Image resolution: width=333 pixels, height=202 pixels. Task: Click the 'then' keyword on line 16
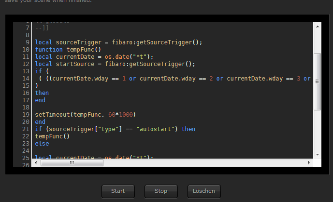(x=42, y=93)
